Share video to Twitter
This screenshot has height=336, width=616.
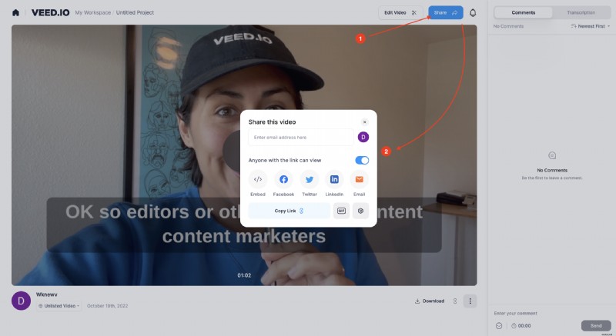click(x=310, y=179)
